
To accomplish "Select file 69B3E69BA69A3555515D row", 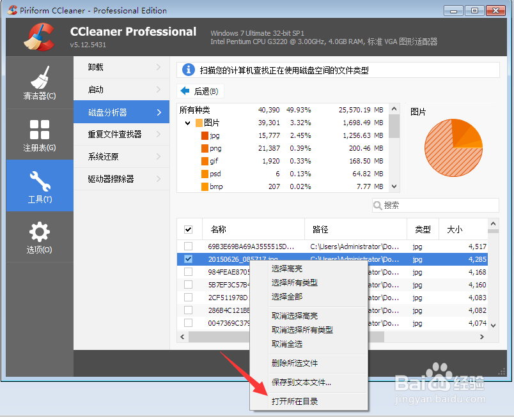I will click(332, 246).
